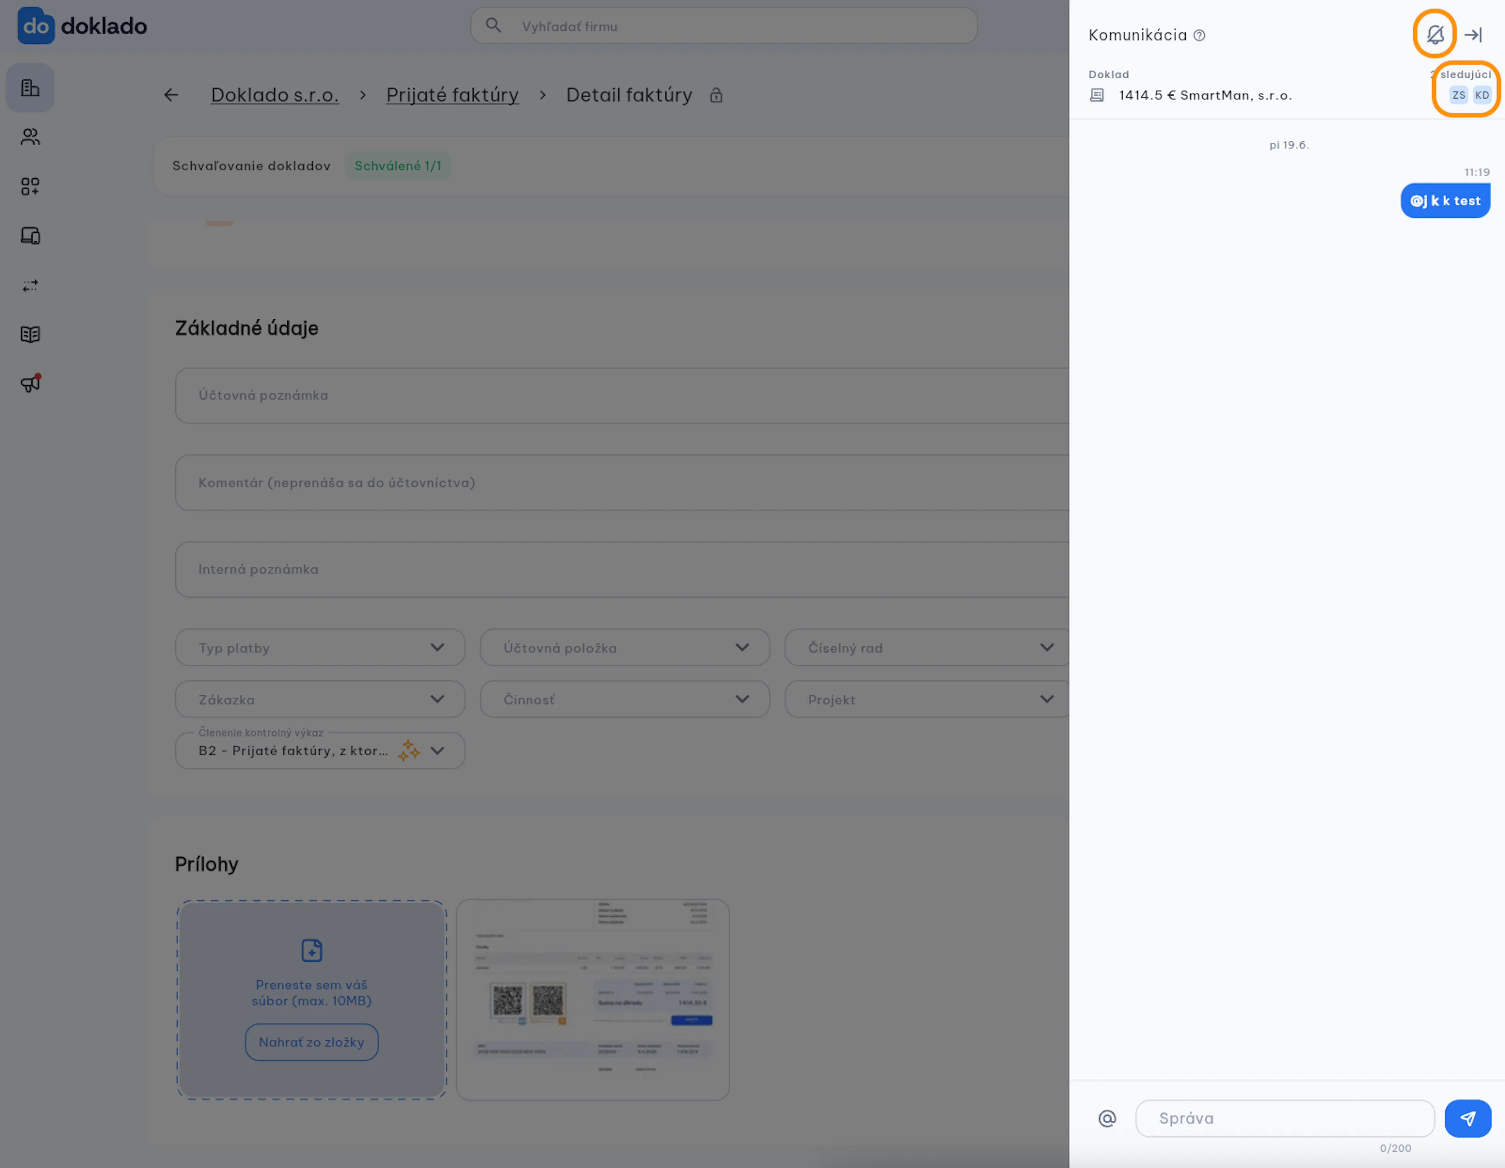Click the @ mention icon
This screenshot has height=1168, width=1505.
1107,1118
